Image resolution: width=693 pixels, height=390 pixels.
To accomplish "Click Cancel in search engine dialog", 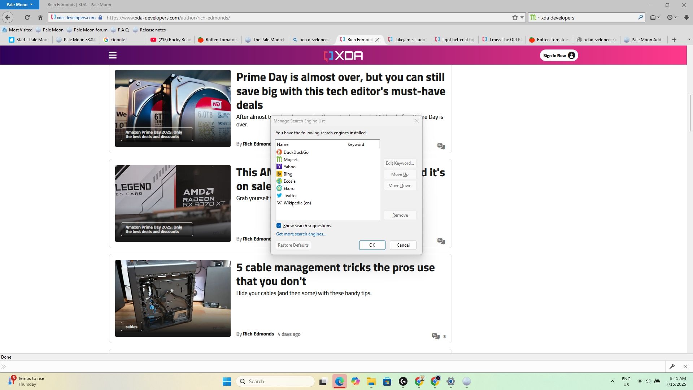I will tap(403, 245).
